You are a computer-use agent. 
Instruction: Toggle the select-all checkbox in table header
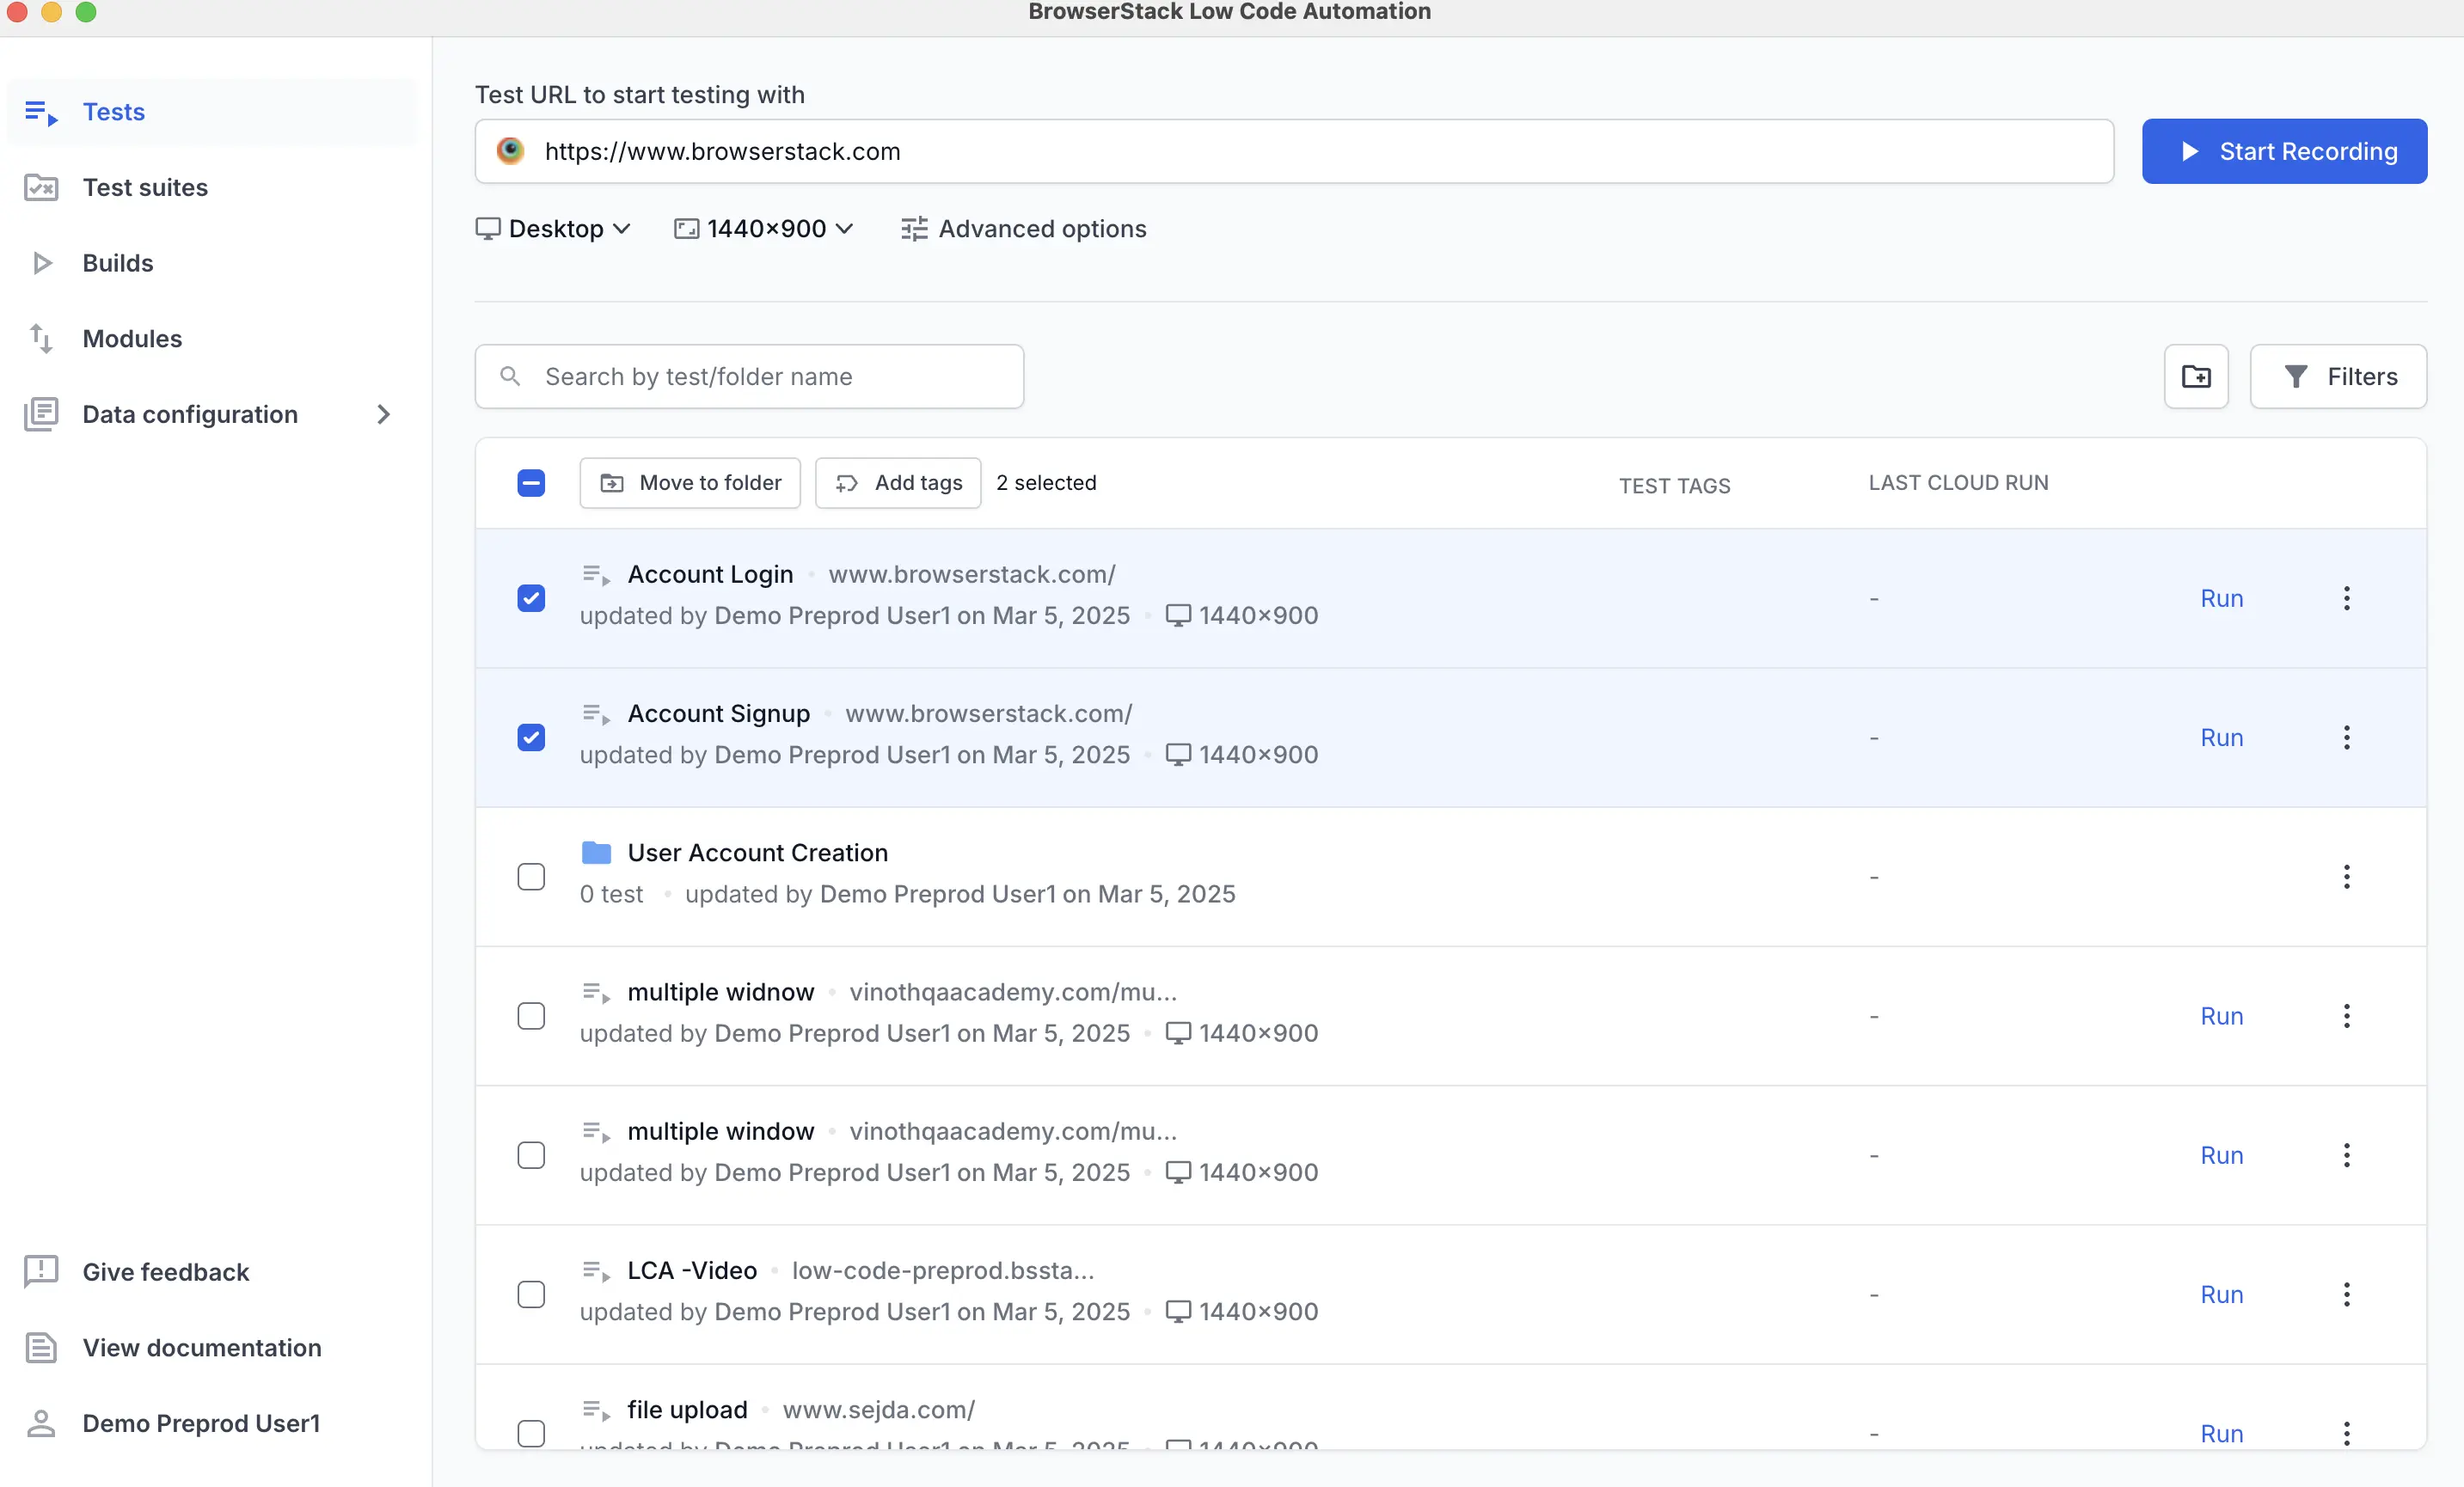[x=531, y=483]
